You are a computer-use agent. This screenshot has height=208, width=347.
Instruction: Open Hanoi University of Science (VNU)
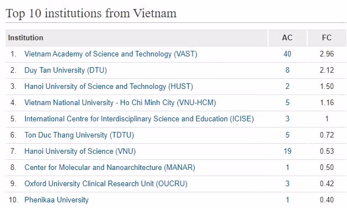tap(80, 151)
